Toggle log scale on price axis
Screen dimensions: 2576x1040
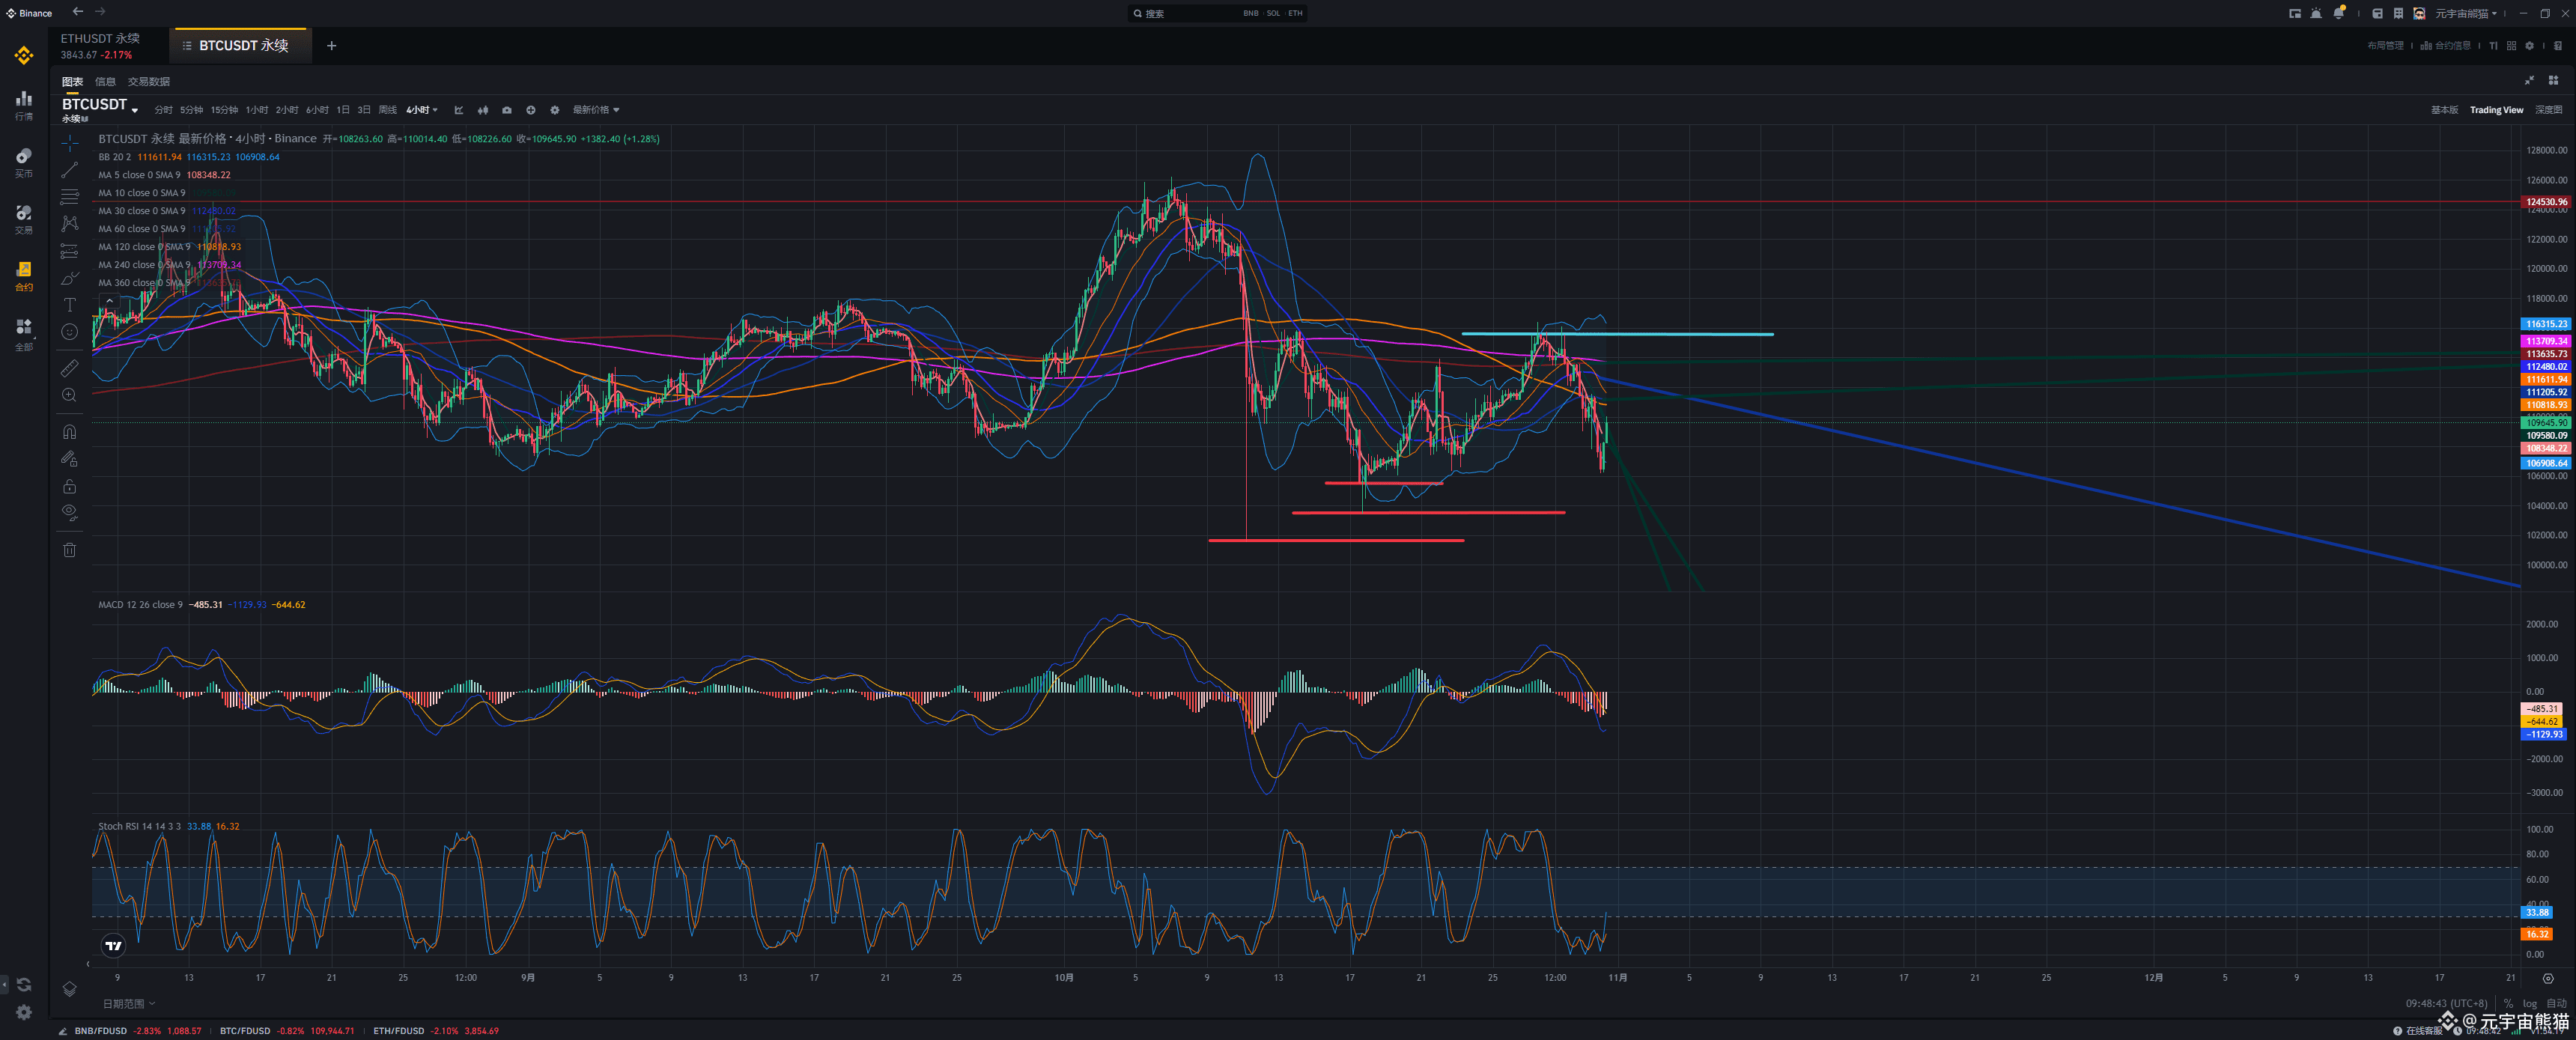(2530, 1003)
